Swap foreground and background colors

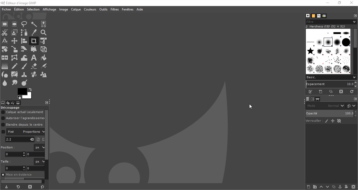[x=30, y=90]
